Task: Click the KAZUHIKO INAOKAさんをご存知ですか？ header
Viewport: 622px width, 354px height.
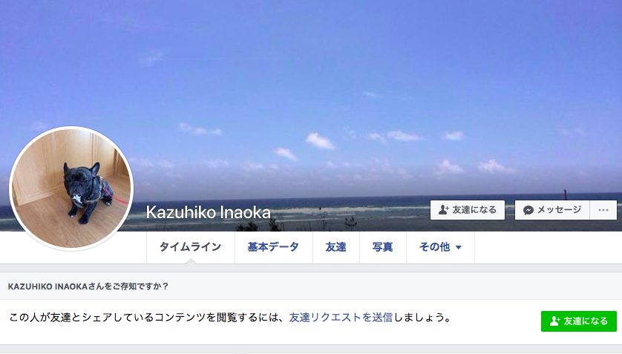Action: pos(88,286)
